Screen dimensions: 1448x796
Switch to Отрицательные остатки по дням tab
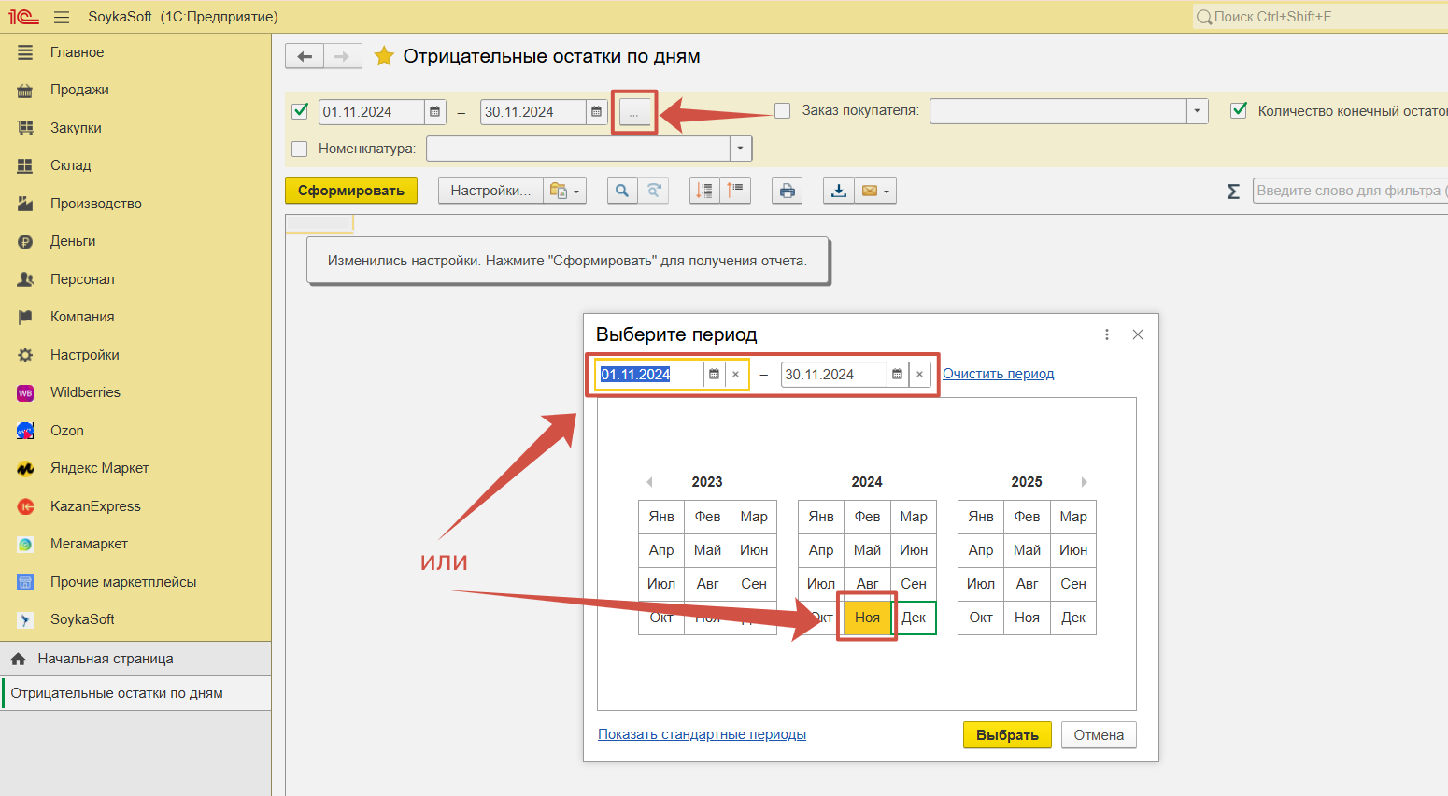click(136, 693)
